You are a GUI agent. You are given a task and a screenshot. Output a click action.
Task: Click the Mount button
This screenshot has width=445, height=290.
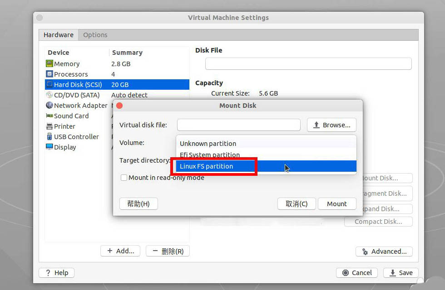coord(337,203)
